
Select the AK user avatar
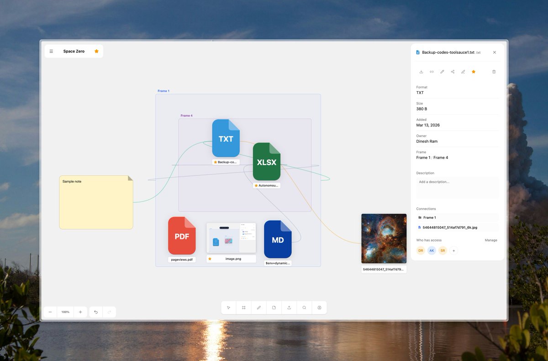(x=432, y=250)
